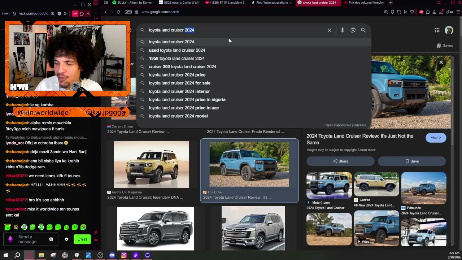462x260 pixels.
Task: Open the Opera AI assistant button
Action: [x=450, y=12]
